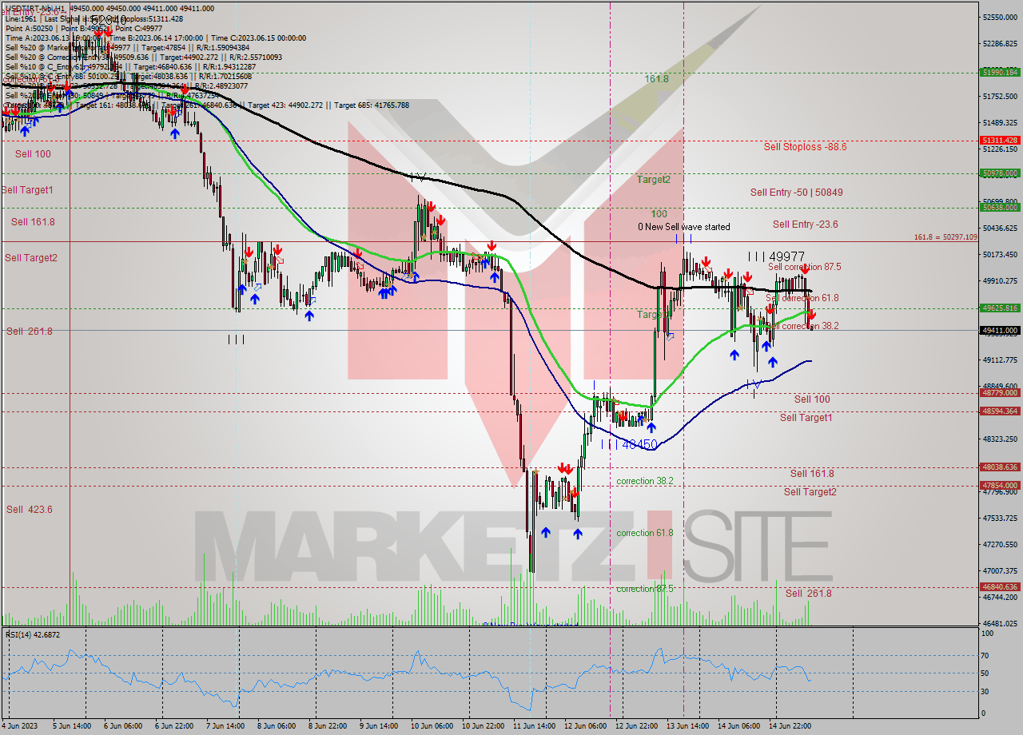Click the 'USDTIRT-Nbi,H1' symbol title
Image resolution: width=1023 pixels, height=735 pixels.
(36, 8)
